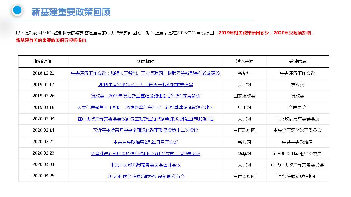Click the blue circle icon beside the title
Viewport: 351px width, 197px height.
(x=17, y=10)
